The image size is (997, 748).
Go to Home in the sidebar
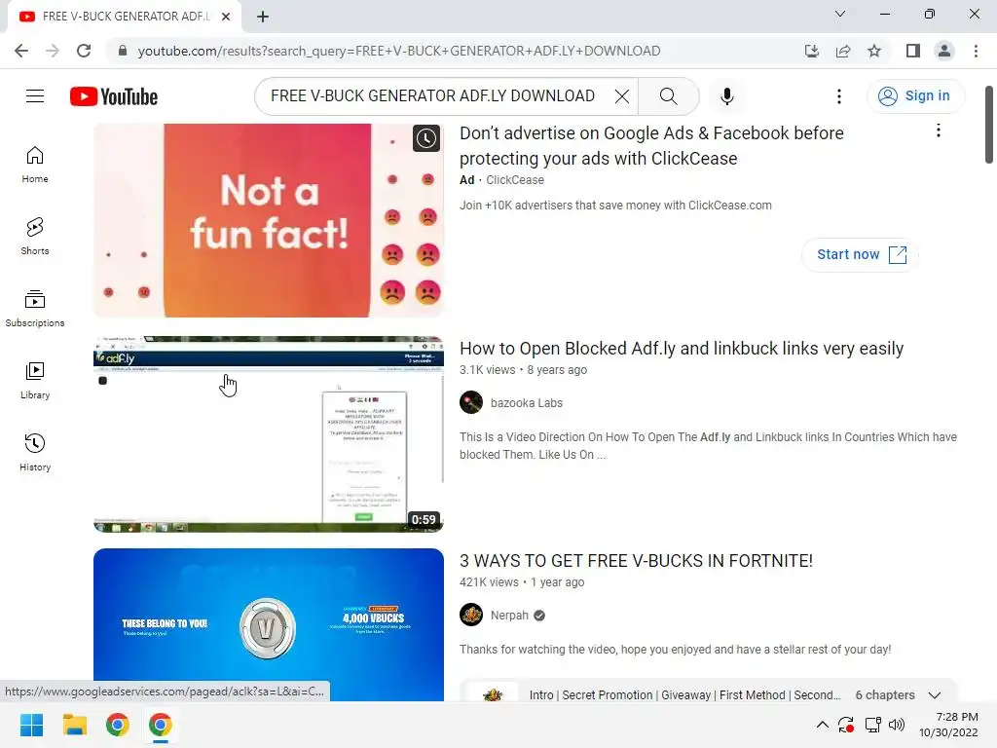click(35, 164)
